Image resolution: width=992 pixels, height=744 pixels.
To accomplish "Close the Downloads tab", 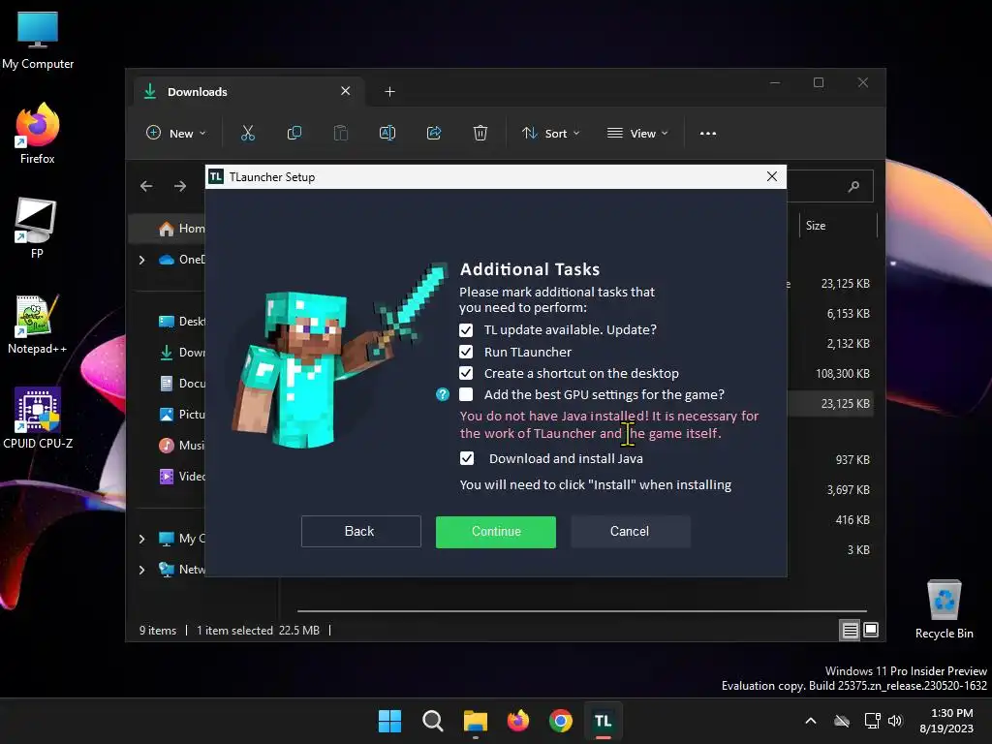I will [346, 91].
